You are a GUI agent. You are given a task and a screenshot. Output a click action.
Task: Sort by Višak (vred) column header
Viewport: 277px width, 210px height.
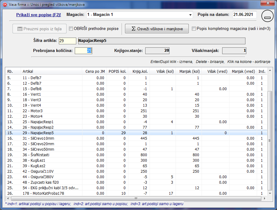[x=215, y=71]
